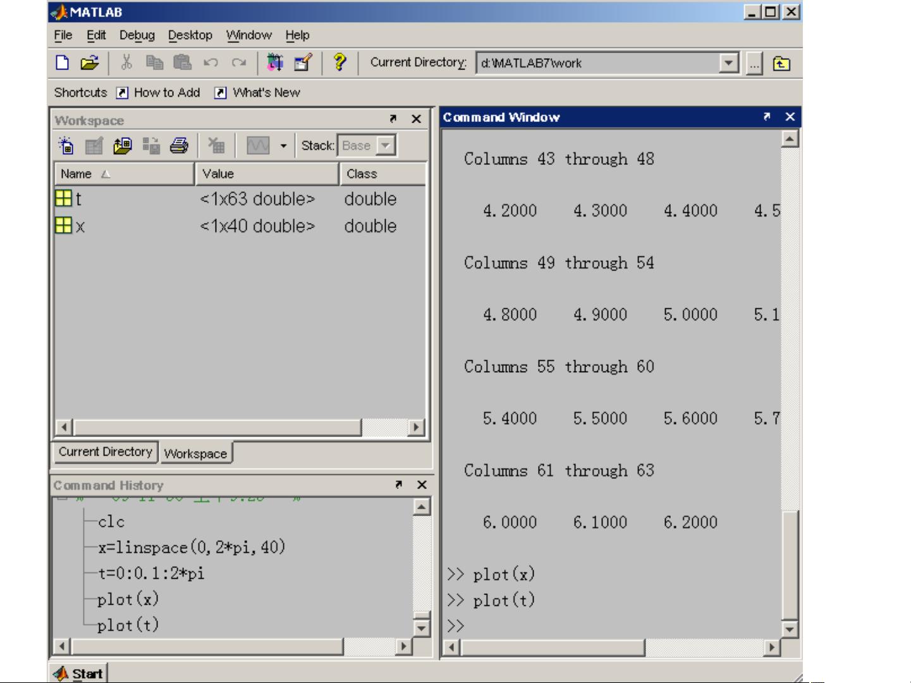911x683 pixels.
Task: Click the MATLAB Start button
Action: click(78, 674)
